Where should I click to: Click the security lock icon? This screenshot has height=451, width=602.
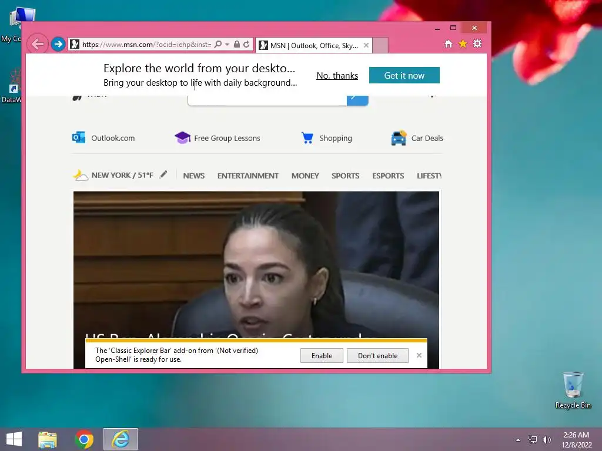coord(237,44)
